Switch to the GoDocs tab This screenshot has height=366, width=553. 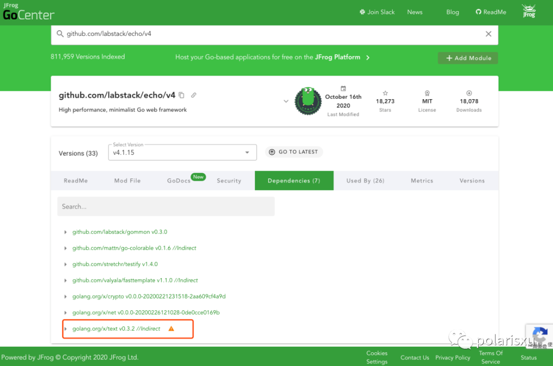pyautogui.click(x=179, y=180)
